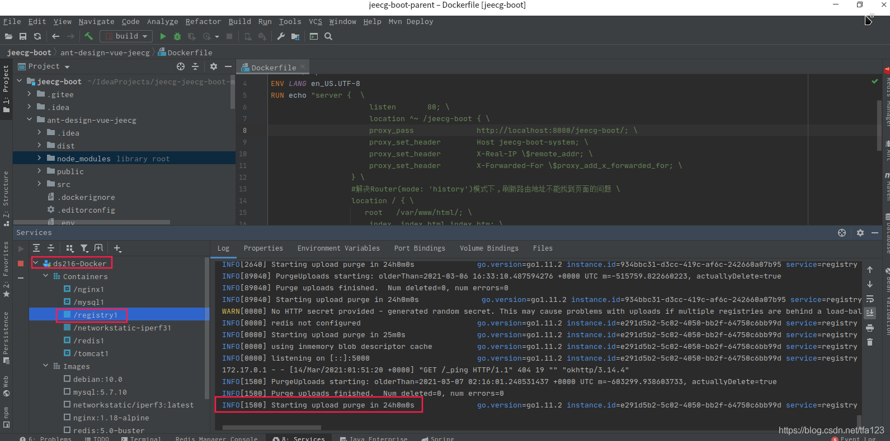Clear log with the trash icon
Screen dimensions: 890x441
pos(870,342)
